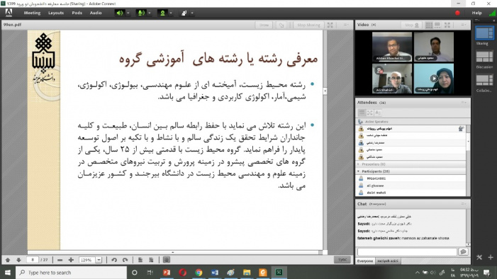Toggle the microphone icon in top toolbar
Image resolution: width=497 pixels, height=279 pixels.
141,13
